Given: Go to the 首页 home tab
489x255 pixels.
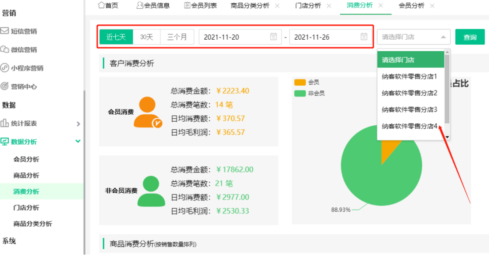Looking at the screenshot, I should (107, 6).
